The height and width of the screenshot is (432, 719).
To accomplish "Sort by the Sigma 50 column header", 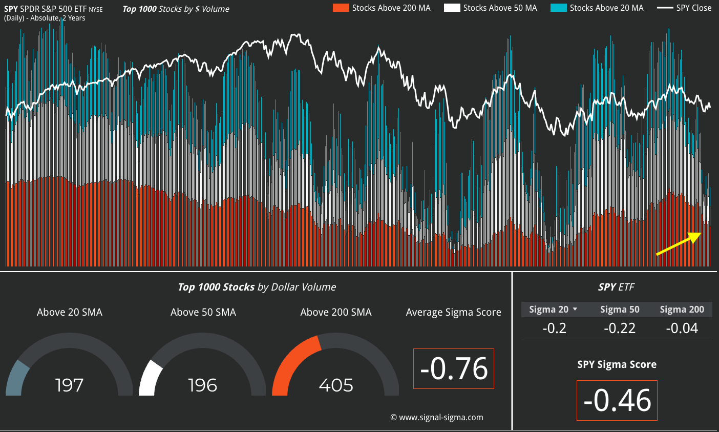I will click(x=620, y=310).
